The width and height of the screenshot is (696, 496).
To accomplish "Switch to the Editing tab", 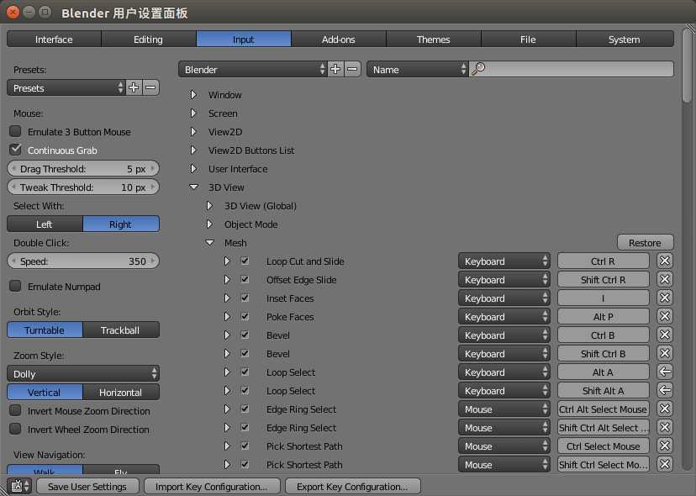I will click(x=149, y=39).
